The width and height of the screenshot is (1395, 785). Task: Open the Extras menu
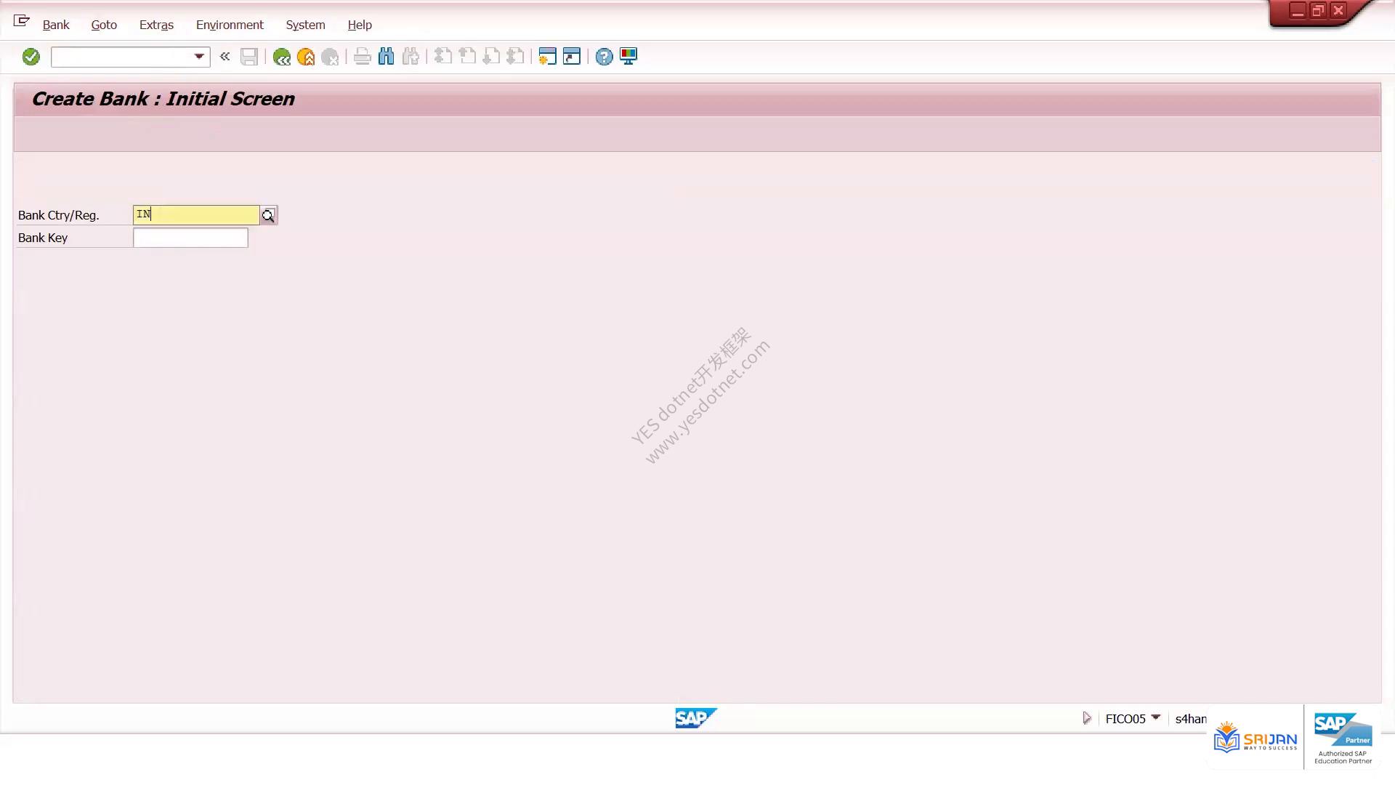[156, 25]
